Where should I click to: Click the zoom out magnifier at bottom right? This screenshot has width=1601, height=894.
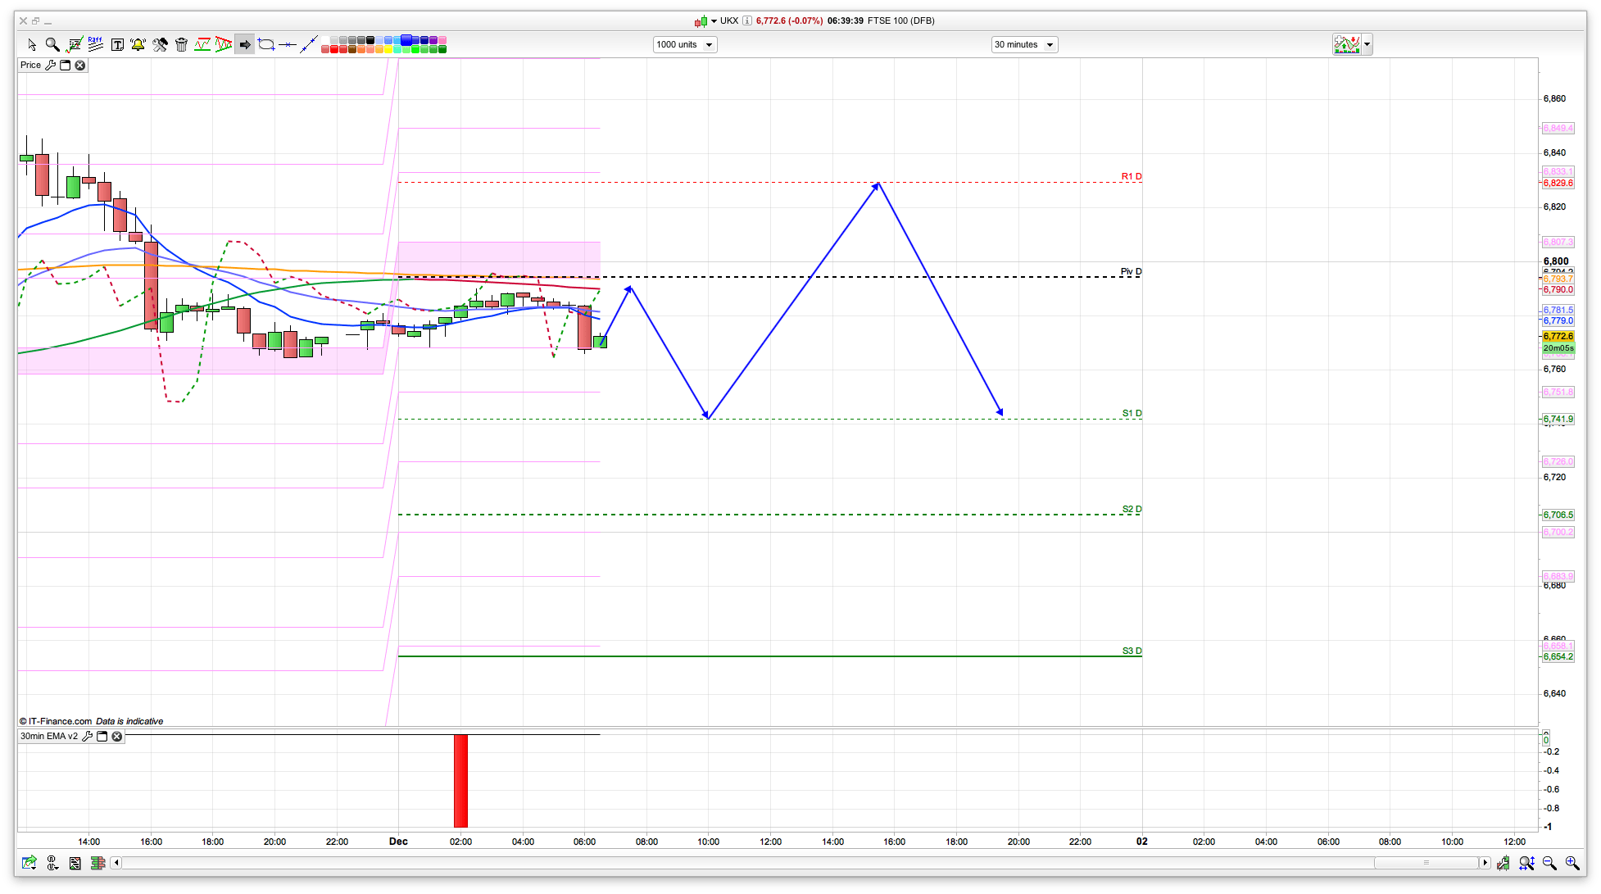[1549, 863]
